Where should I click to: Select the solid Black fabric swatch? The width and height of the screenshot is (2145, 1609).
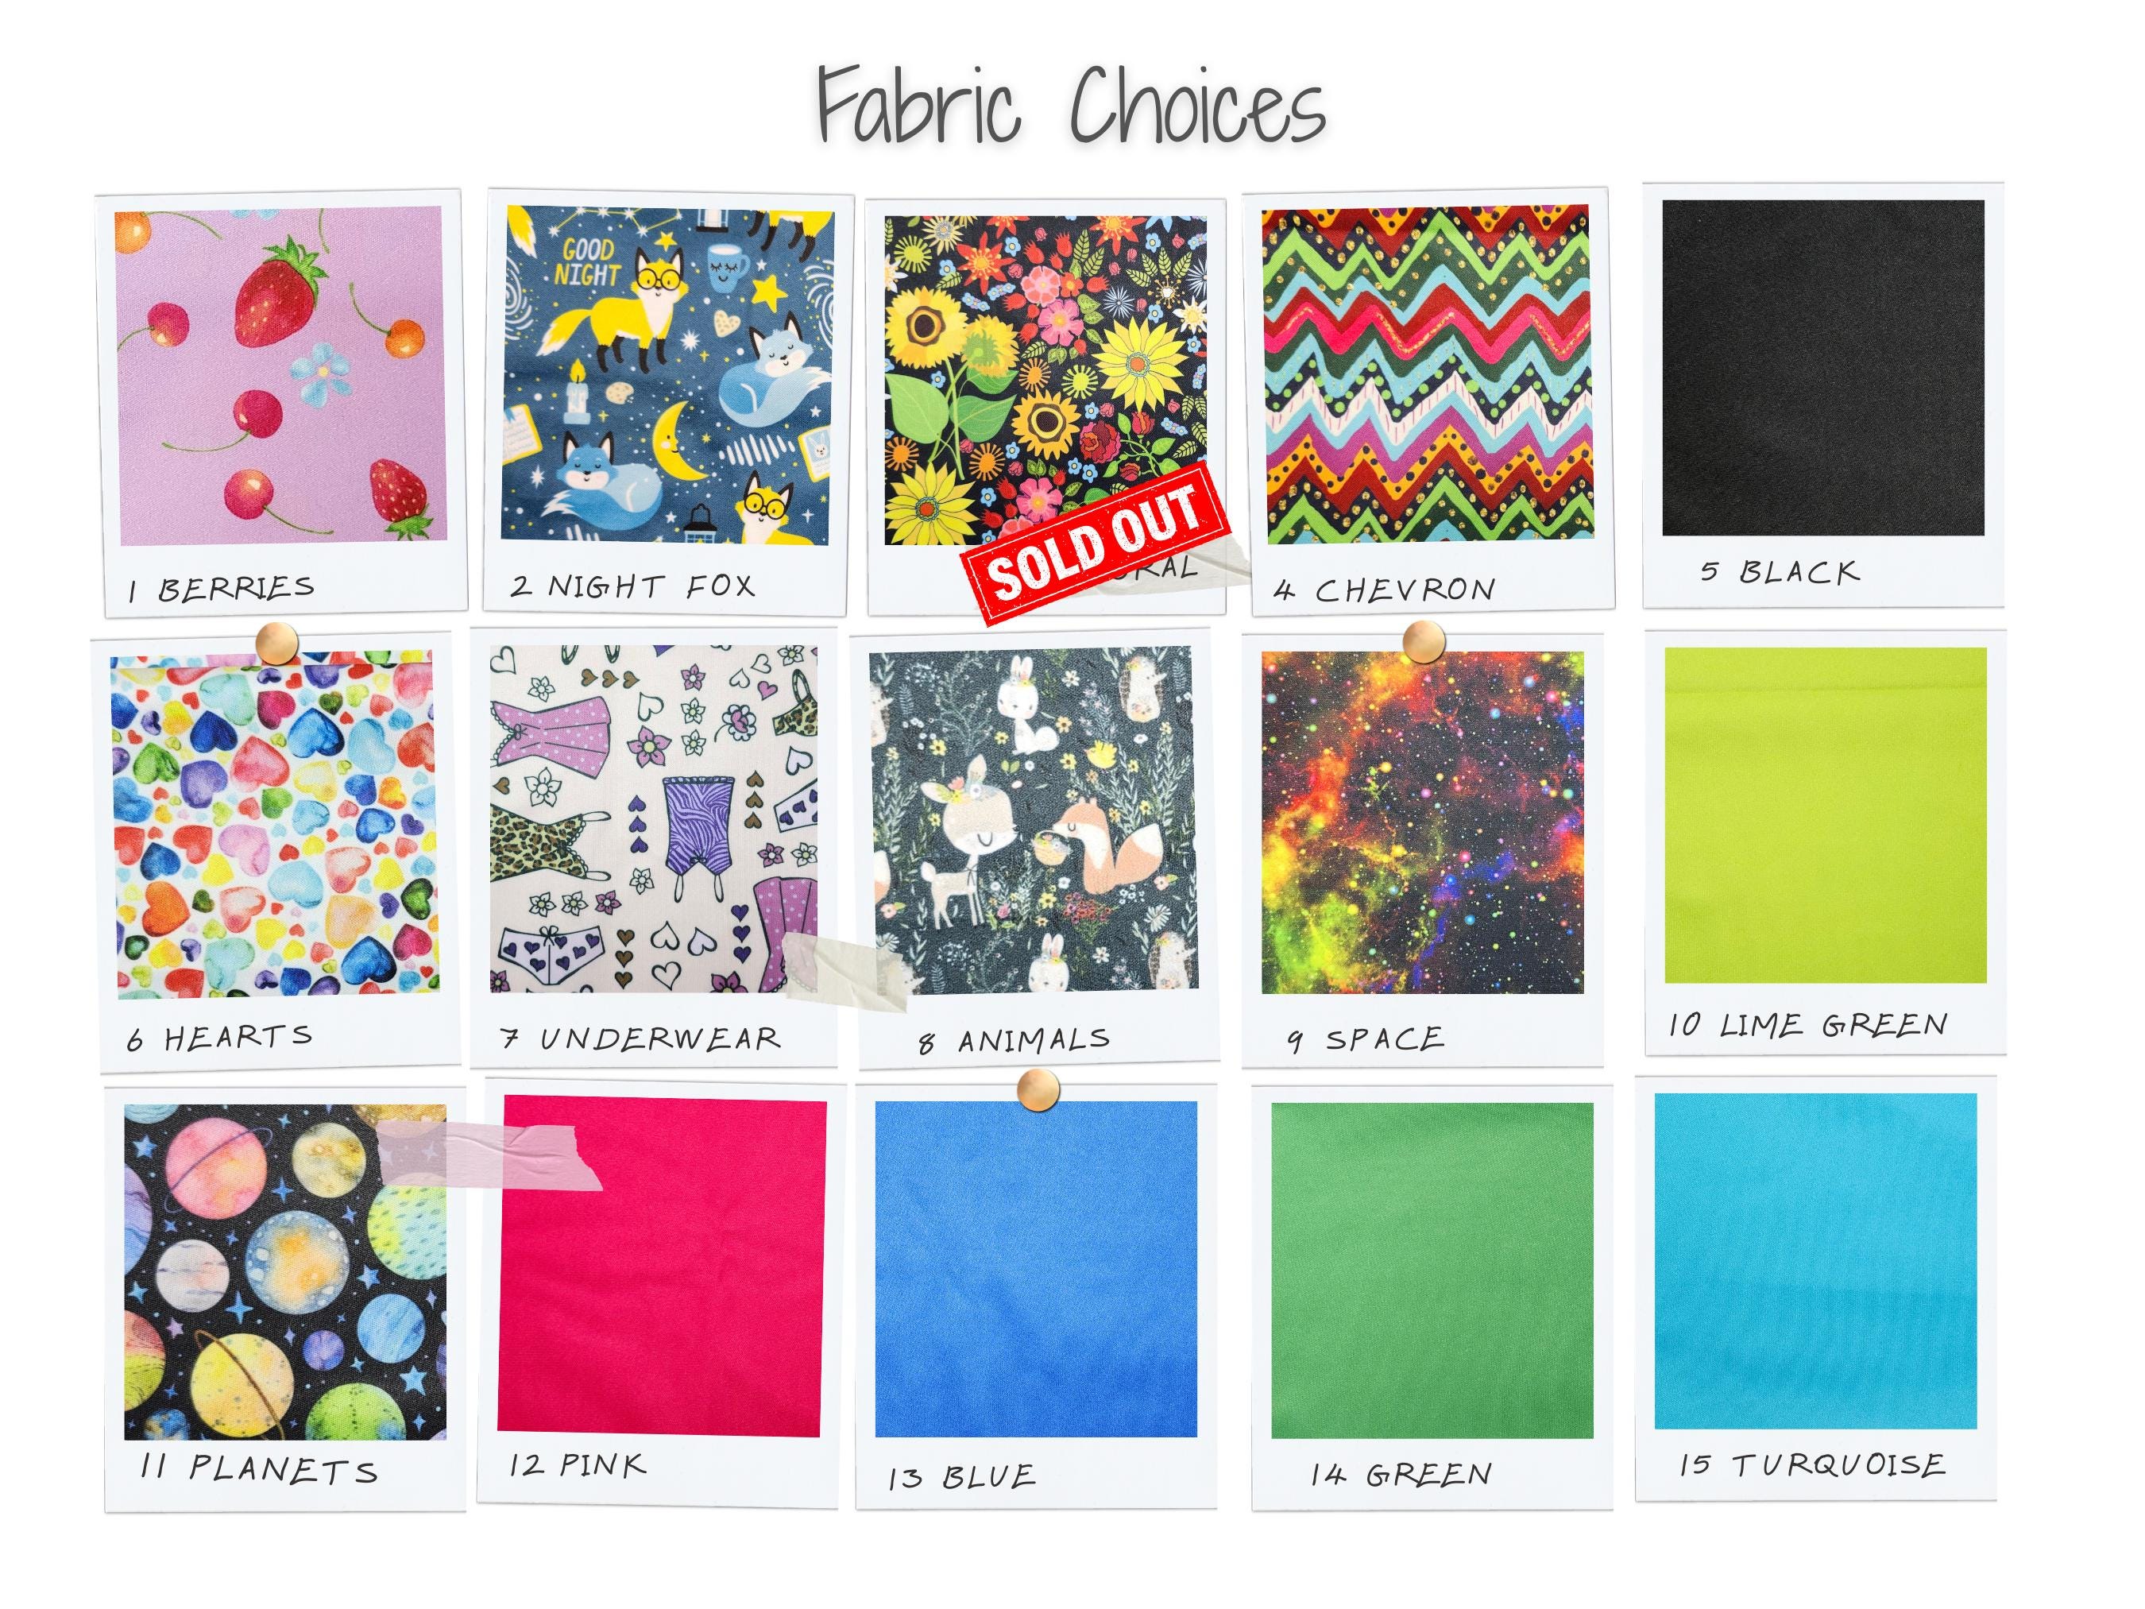(x=1823, y=369)
